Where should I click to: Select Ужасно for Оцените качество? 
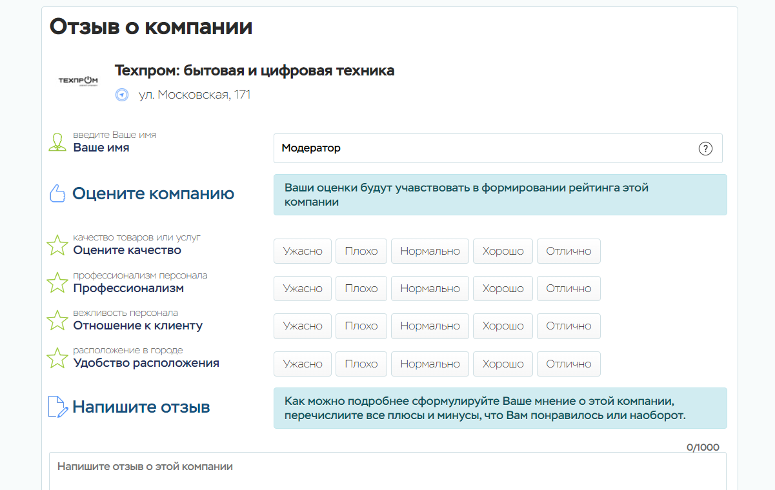coord(303,251)
